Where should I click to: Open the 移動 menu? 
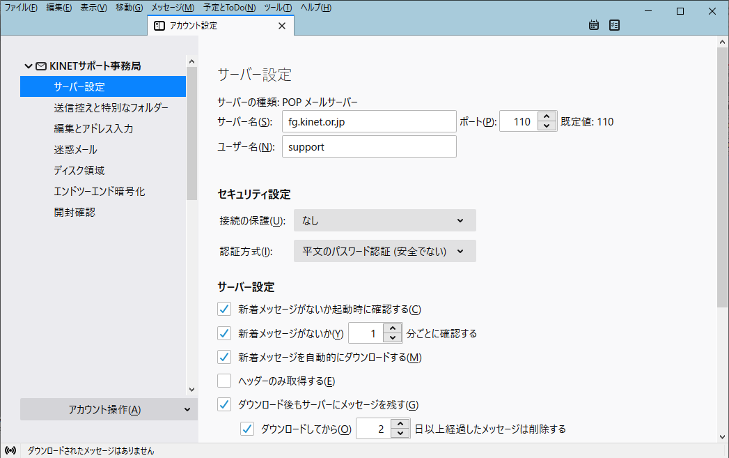click(130, 8)
